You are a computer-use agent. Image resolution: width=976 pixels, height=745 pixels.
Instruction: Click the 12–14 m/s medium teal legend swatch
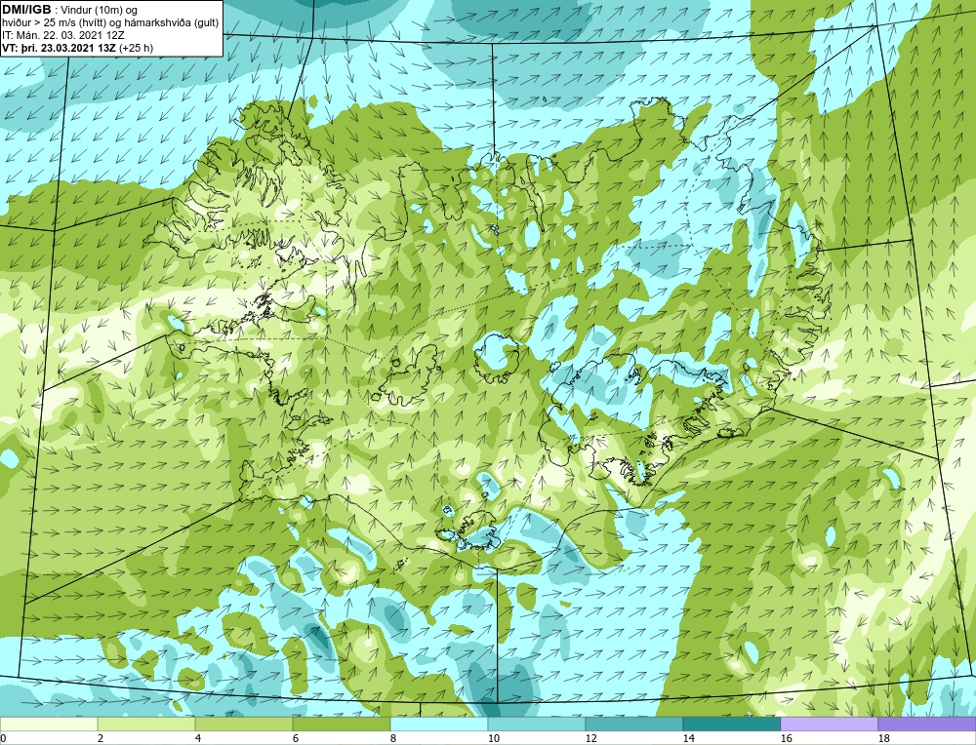633,724
